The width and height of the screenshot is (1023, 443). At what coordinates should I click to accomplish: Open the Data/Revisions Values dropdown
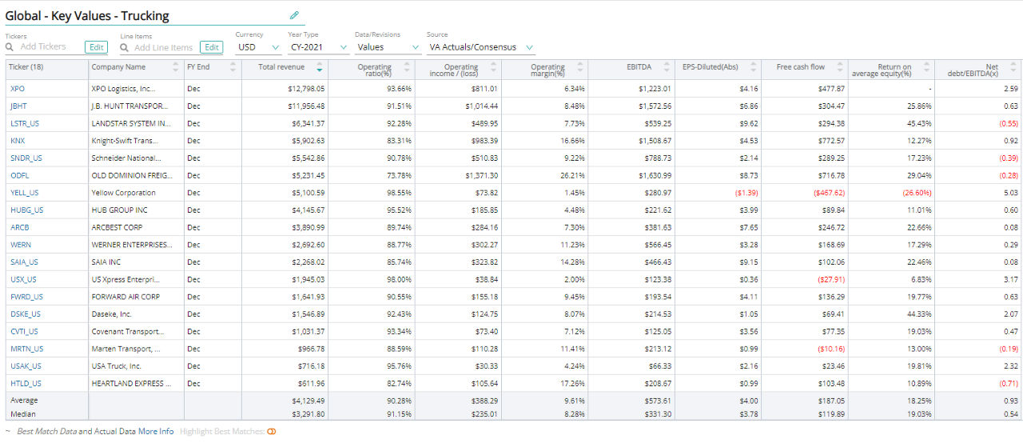pos(387,47)
